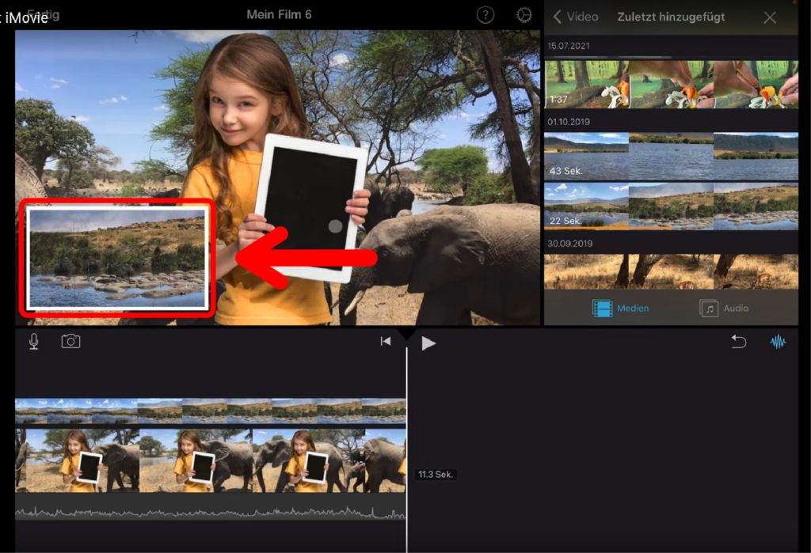Viewport: 811px width, 553px height.
Task: Go back to Video via chevron
Action: 576,17
